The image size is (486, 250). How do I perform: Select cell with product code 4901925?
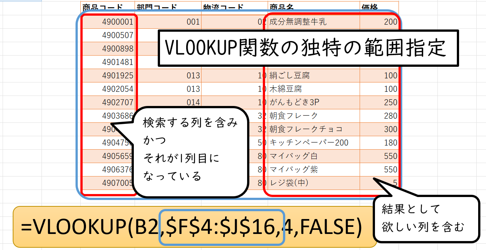(x=108, y=75)
